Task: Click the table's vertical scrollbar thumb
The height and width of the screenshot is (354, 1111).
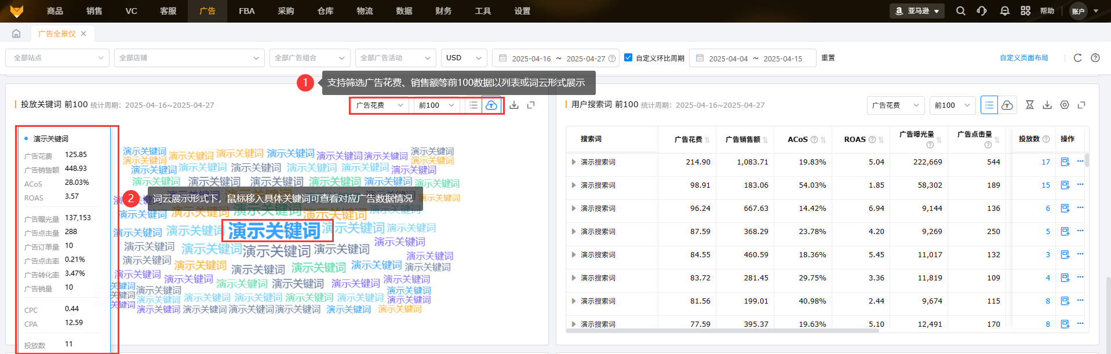Action: [1087, 160]
